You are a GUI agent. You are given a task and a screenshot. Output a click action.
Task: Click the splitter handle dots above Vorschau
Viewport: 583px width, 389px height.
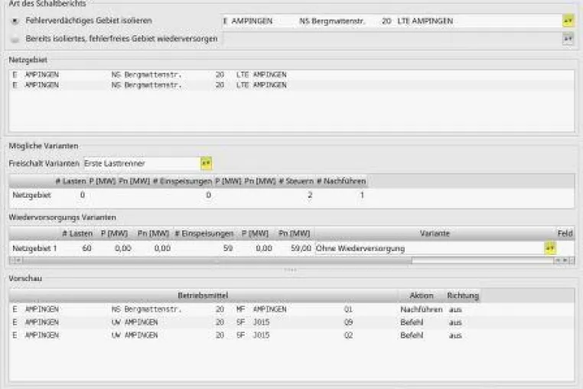(x=291, y=270)
